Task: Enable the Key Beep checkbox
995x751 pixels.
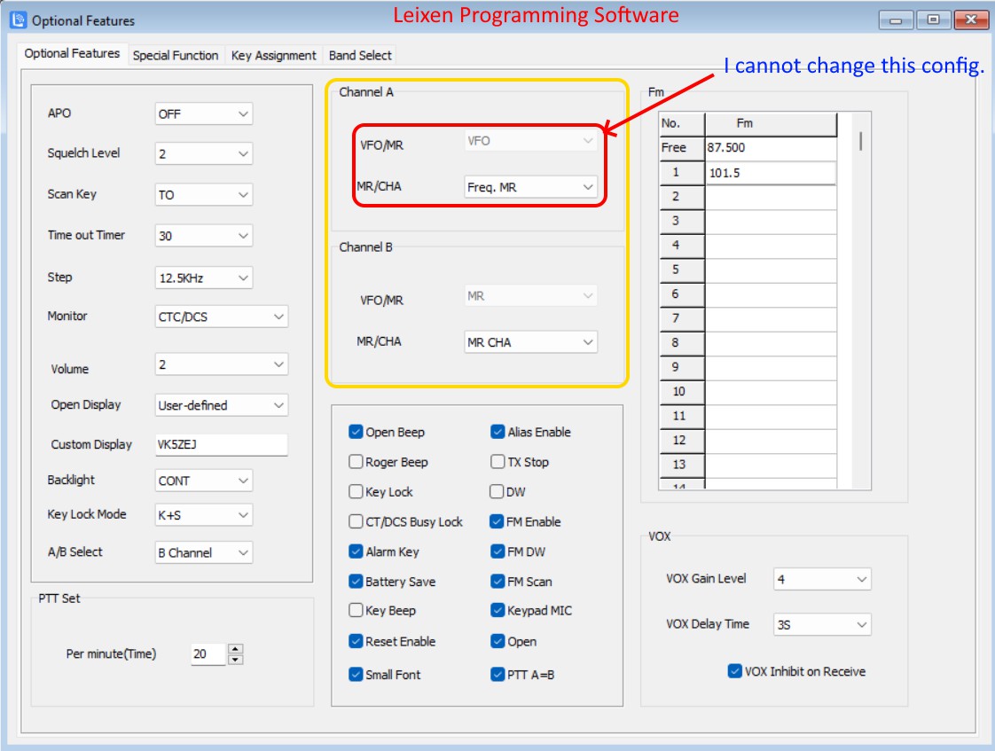Action: tap(356, 610)
